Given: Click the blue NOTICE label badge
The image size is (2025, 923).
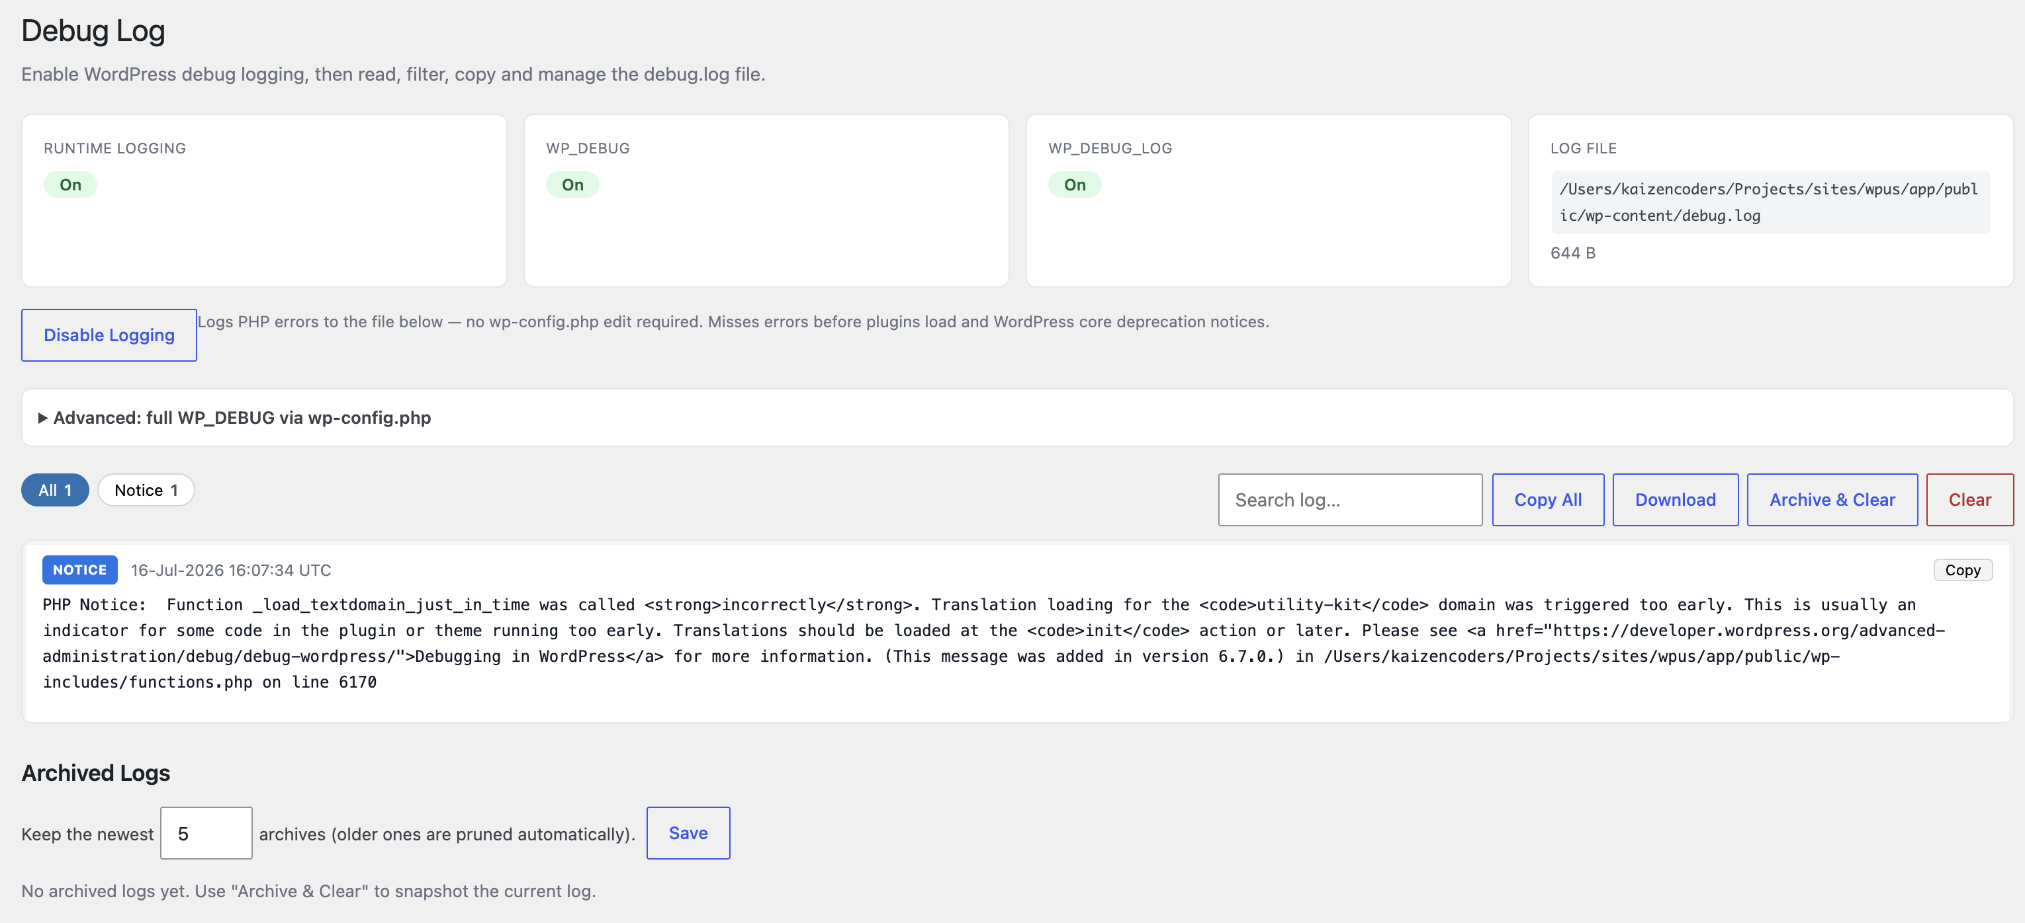Looking at the screenshot, I should tap(79, 569).
